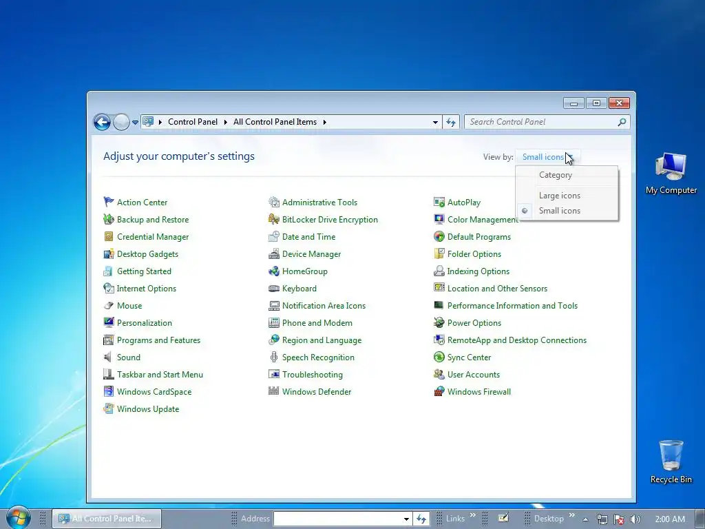Image resolution: width=705 pixels, height=529 pixels.
Task: Open the Notification Area Icons link
Action: click(x=324, y=305)
